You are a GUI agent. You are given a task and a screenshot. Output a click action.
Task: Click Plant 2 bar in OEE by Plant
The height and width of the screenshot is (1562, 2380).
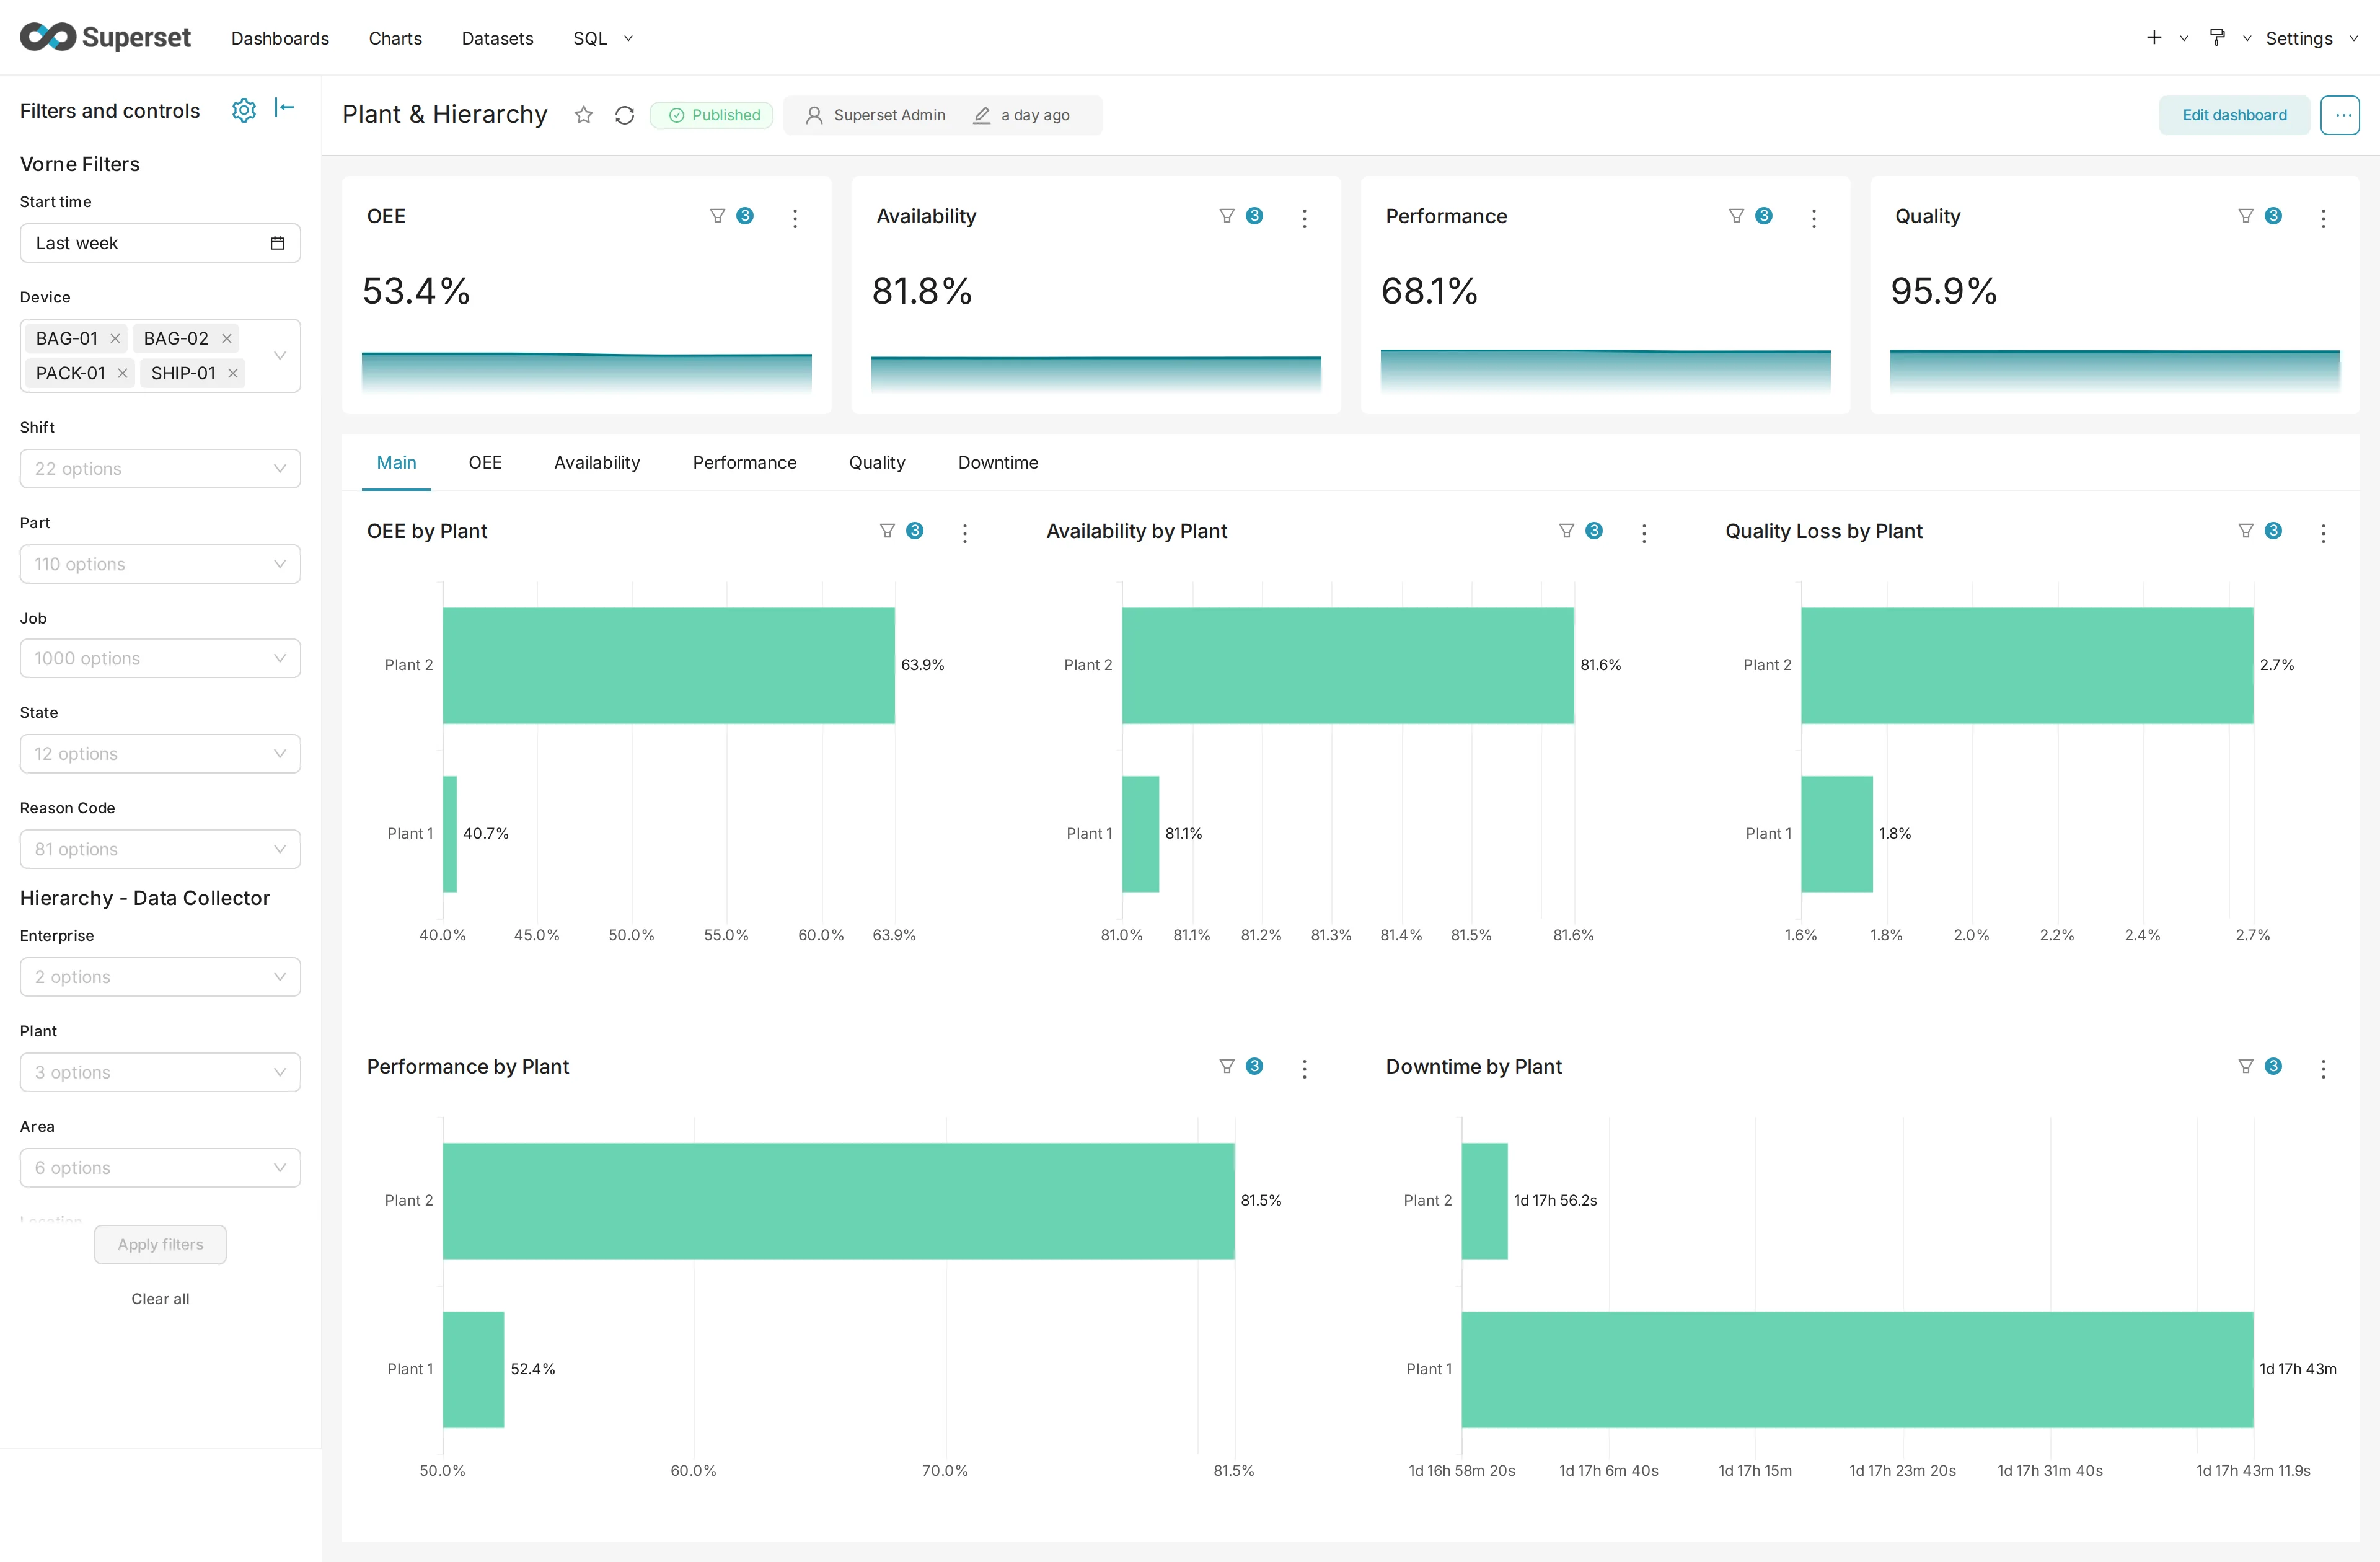pos(668,665)
